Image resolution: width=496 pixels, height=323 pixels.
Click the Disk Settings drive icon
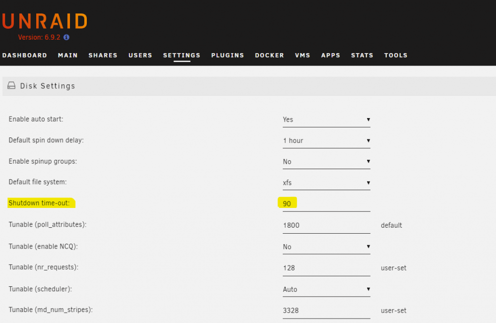click(x=11, y=85)
